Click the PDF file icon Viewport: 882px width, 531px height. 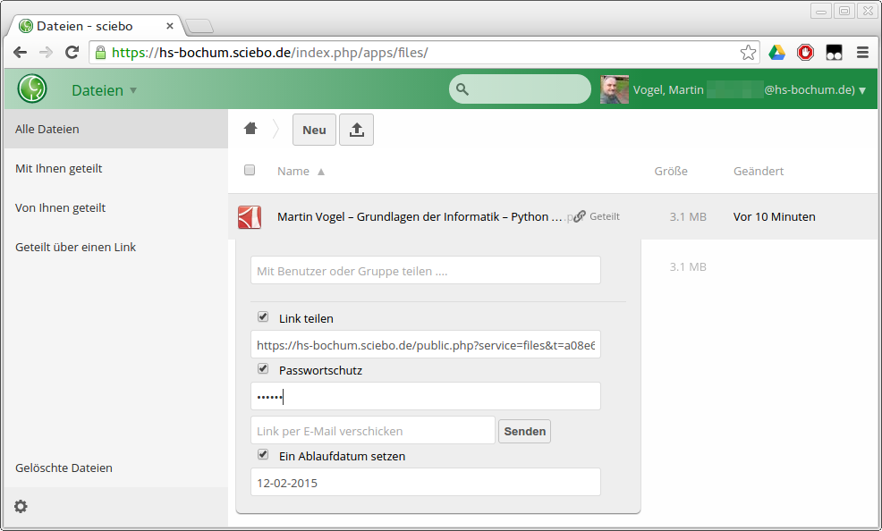249,217
